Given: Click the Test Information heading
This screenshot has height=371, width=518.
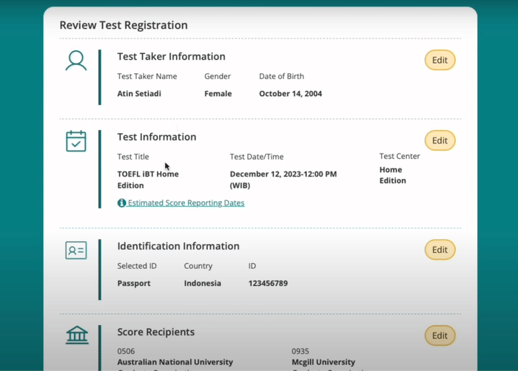Looking at the screenshot, I should pos(157,137).
